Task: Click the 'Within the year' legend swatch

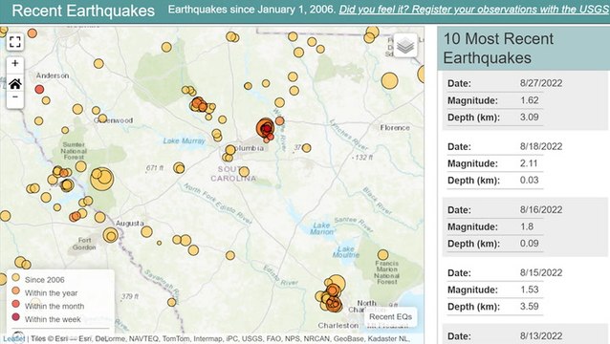Action: click(15, 290)
